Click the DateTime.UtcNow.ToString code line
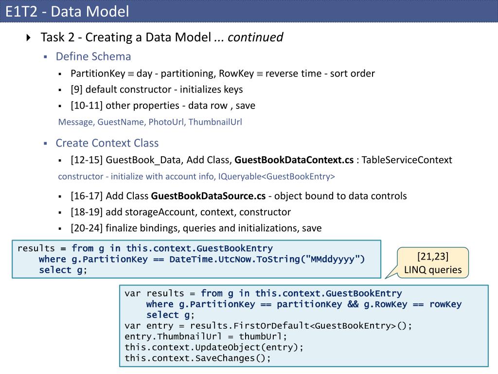The height and width of the screenshot is (374, 498). [202, 260]
